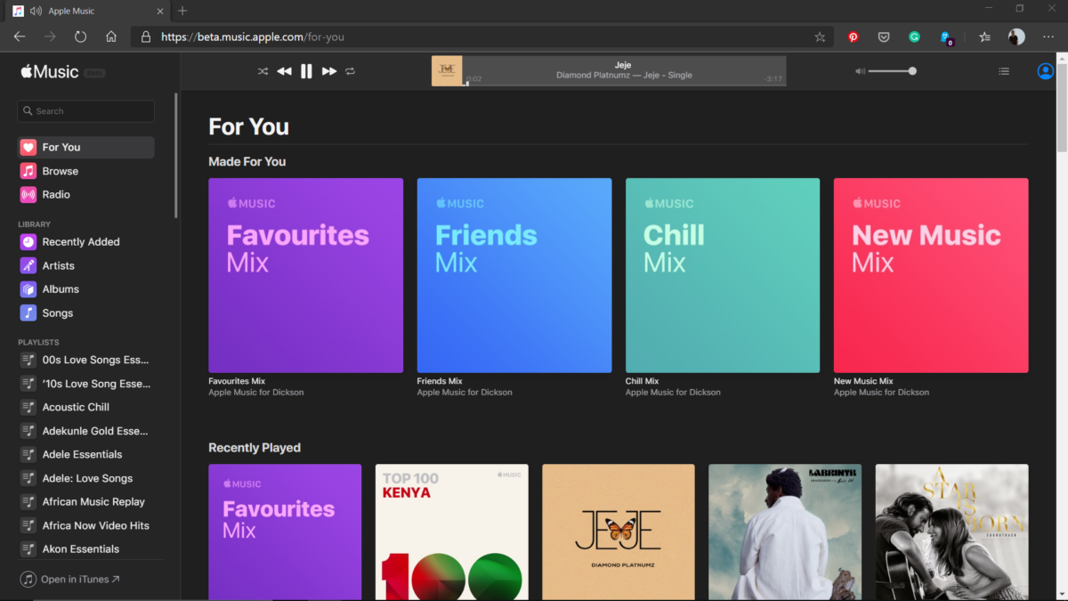Click the address bar URL
This screenshot has width=1068, height=601.
[253, 37]
